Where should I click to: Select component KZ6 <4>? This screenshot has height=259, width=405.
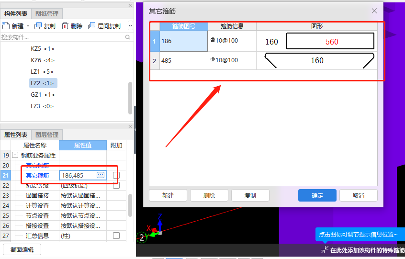(x=43, y=60)
